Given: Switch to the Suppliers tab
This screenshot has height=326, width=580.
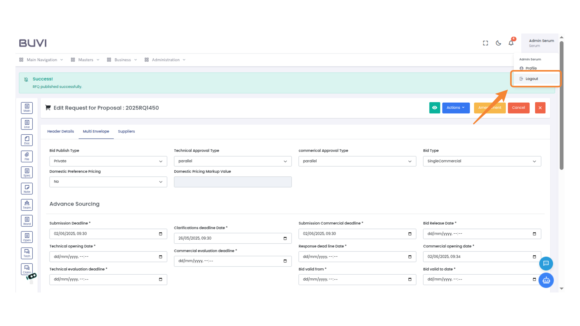Looking at the screenshot, I should pos(126,131).
